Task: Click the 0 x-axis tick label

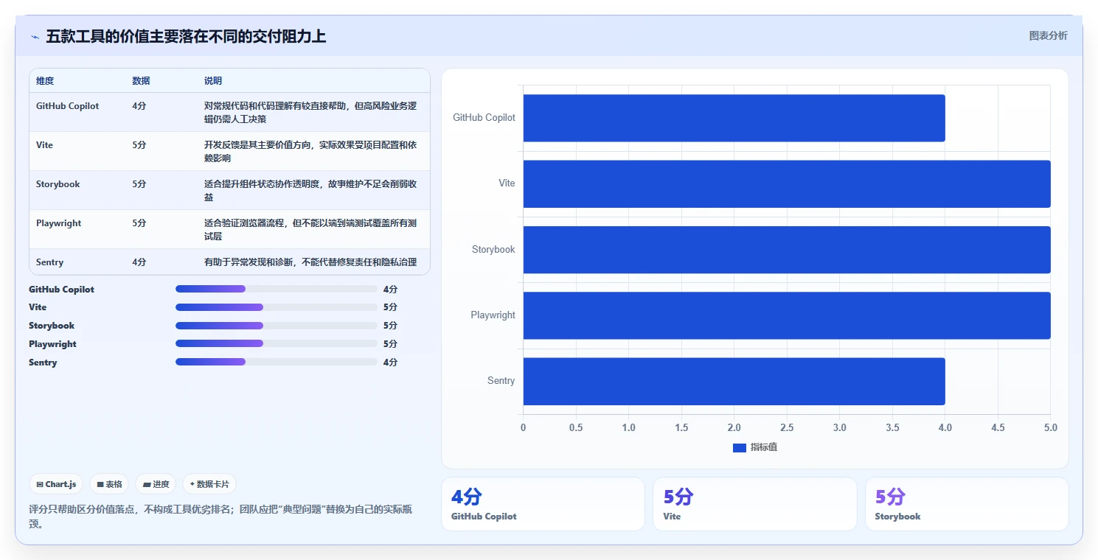Action: (524, 428)
